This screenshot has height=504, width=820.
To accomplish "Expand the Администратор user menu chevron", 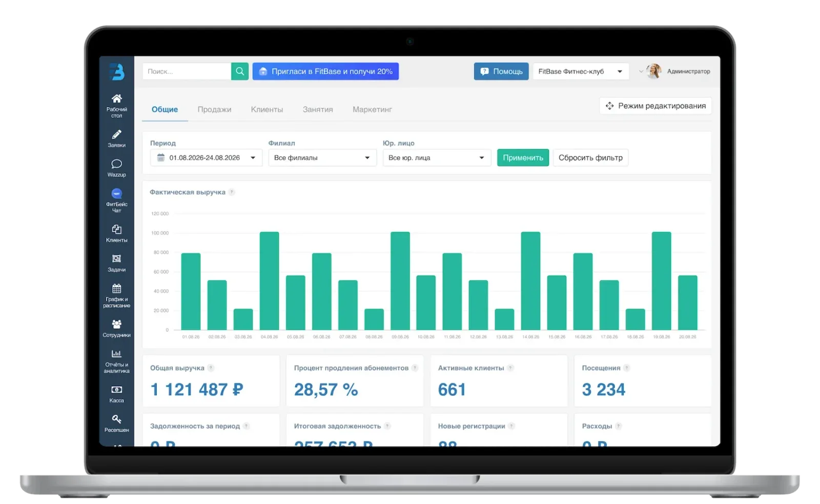I will click(x=641, y=71).
